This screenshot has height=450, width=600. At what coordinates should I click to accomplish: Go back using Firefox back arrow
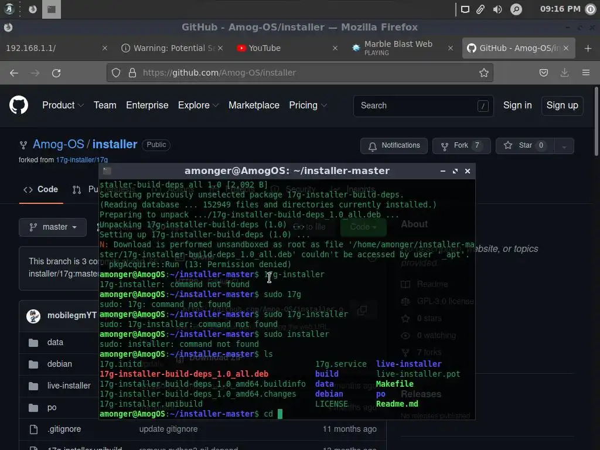click(14, 73)
